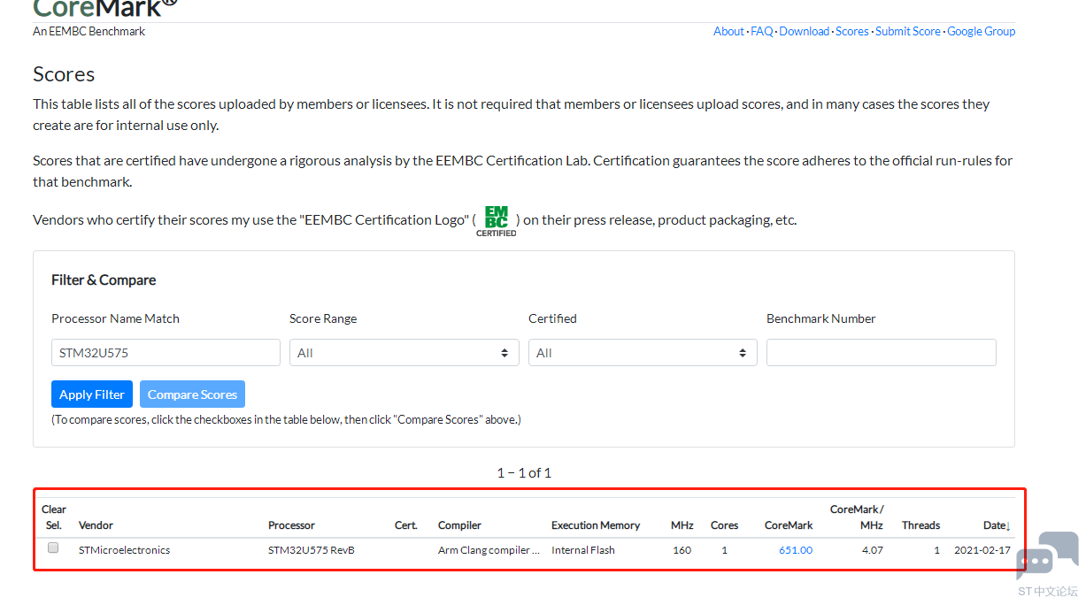This screenshot has width=1086, height=605.
Task: Sort by the Threads column header
Action: tap(920, 525)
